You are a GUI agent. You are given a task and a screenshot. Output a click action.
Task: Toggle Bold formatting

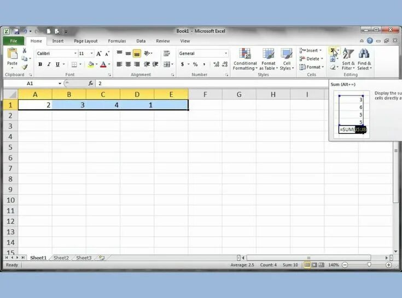40,64
